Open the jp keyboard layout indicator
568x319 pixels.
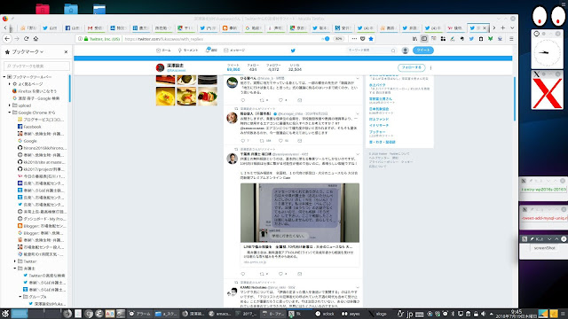click(x=410, y=314)
